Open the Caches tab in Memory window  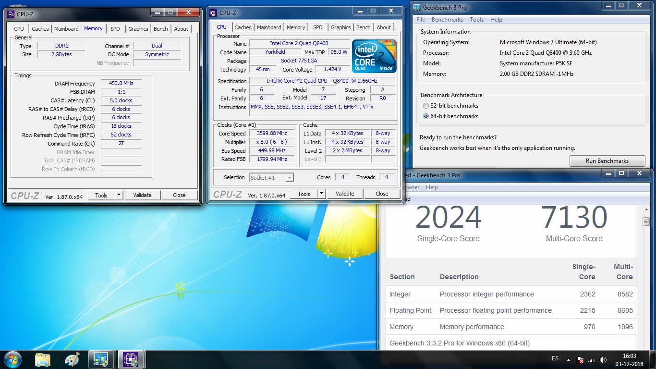tap(40, 29)
